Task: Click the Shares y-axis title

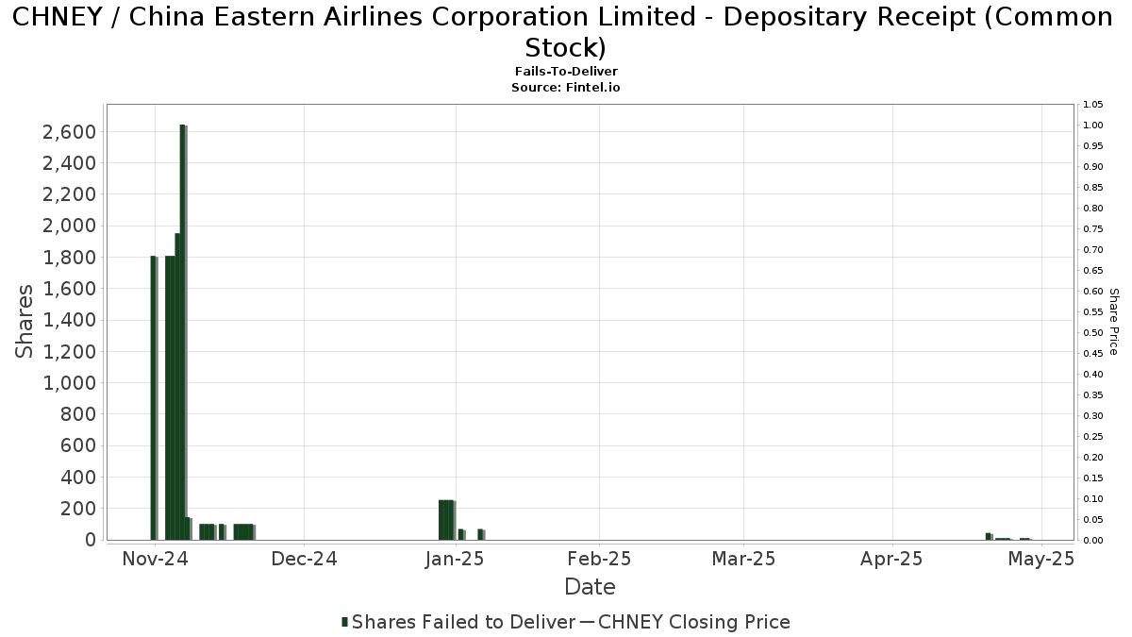Action: pyautogui.click(x=25, y=321)
